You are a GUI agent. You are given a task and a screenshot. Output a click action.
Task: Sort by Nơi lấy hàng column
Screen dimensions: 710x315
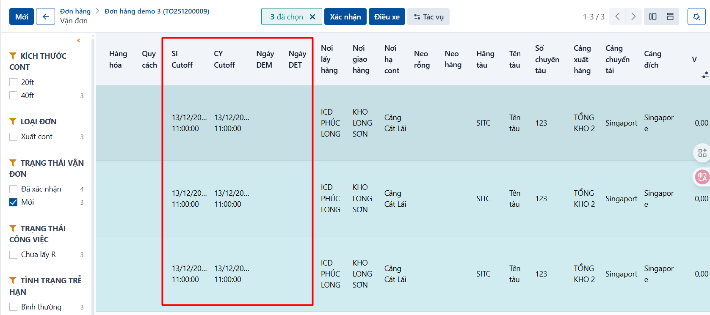click(329, 59)
